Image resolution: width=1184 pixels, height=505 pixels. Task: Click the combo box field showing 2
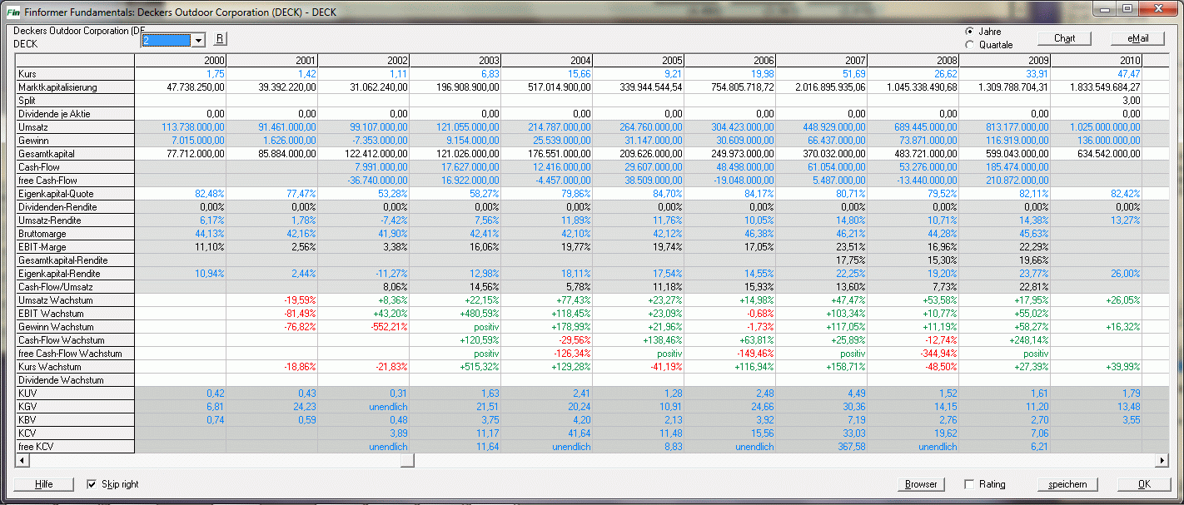coord(166,40)
